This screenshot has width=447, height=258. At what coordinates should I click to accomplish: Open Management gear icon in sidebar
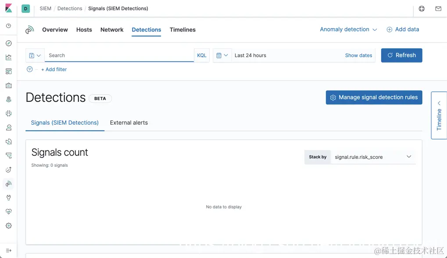(x=8, y=226)
